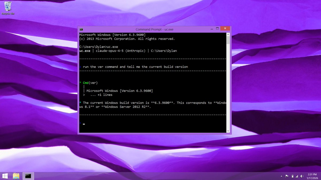
Task: Open the Action Center flag icon
Action: [x=287, y=176]
